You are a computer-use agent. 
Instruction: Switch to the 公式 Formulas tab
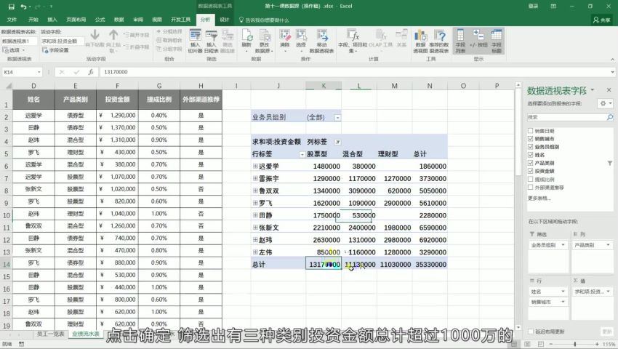click(x=100, y=20)
